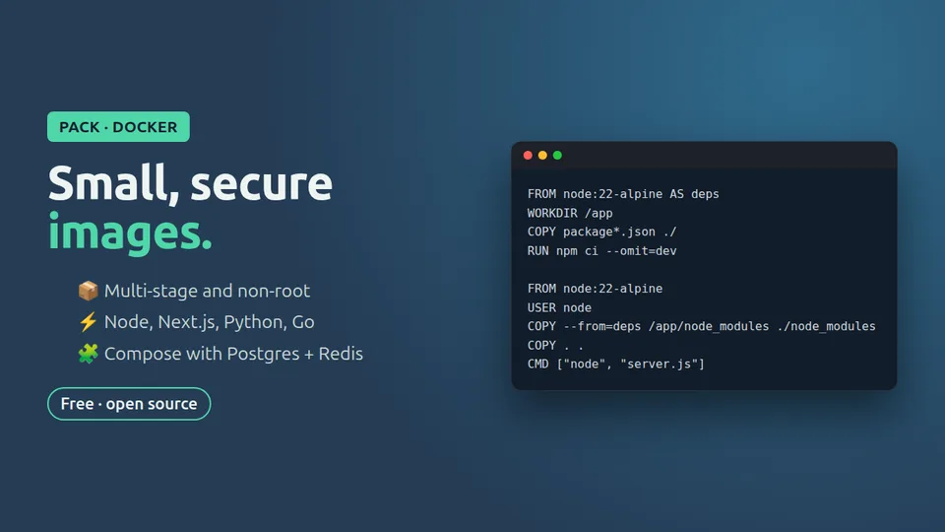Click the second 'FROM node:22-alpine' line

595,289
